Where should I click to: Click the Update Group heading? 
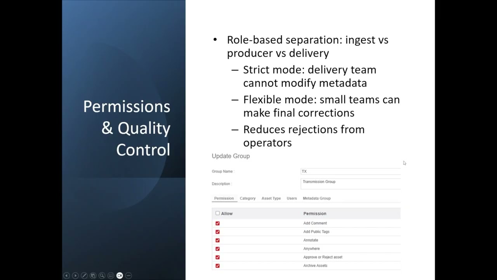point(231,156)
